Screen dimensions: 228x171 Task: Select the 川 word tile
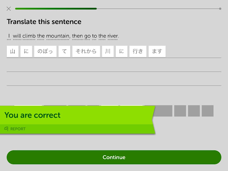pos(108,51)
